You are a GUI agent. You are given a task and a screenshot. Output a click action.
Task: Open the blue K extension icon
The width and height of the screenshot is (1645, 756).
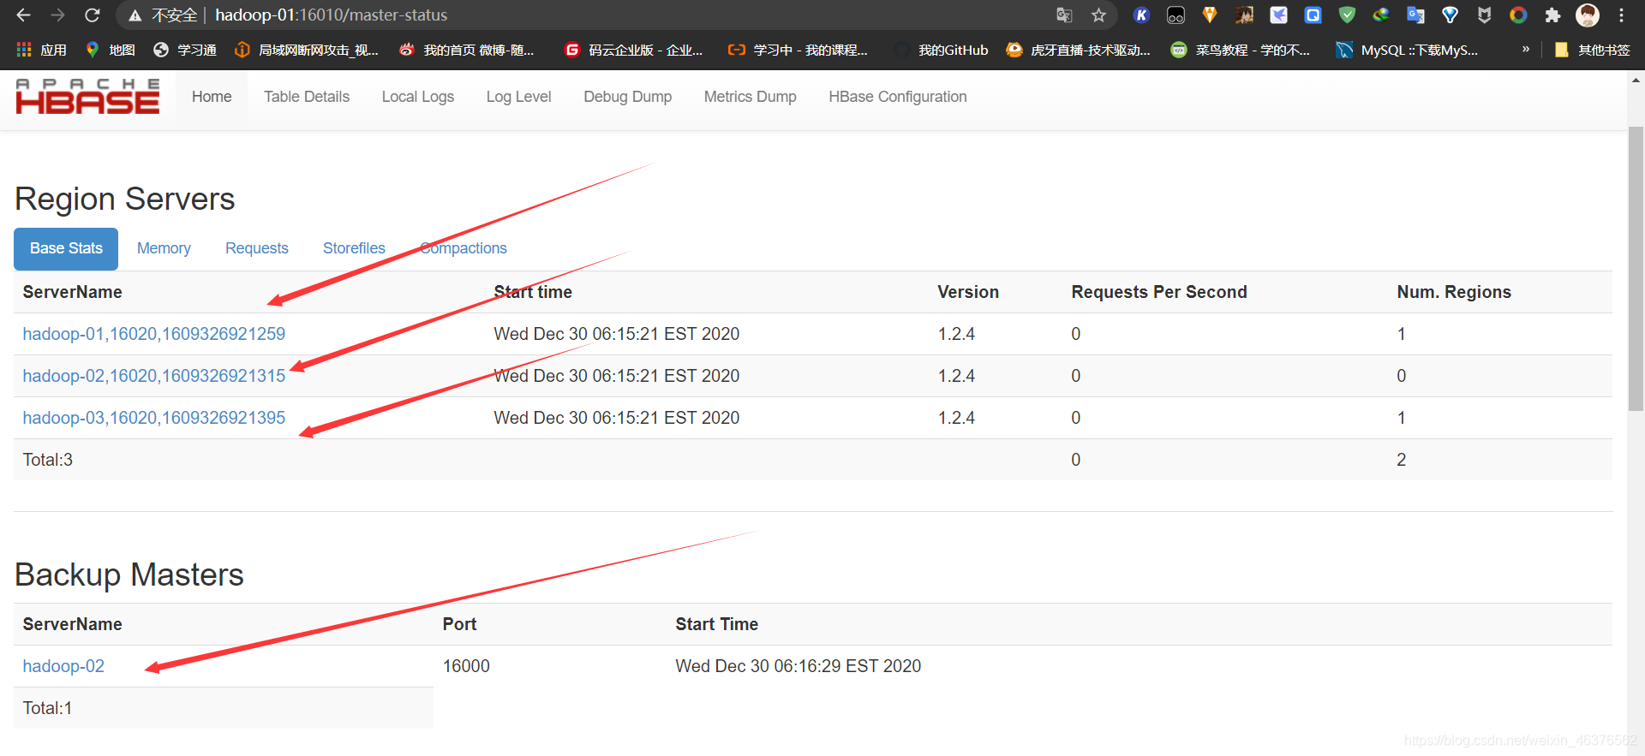(1141, 15)
